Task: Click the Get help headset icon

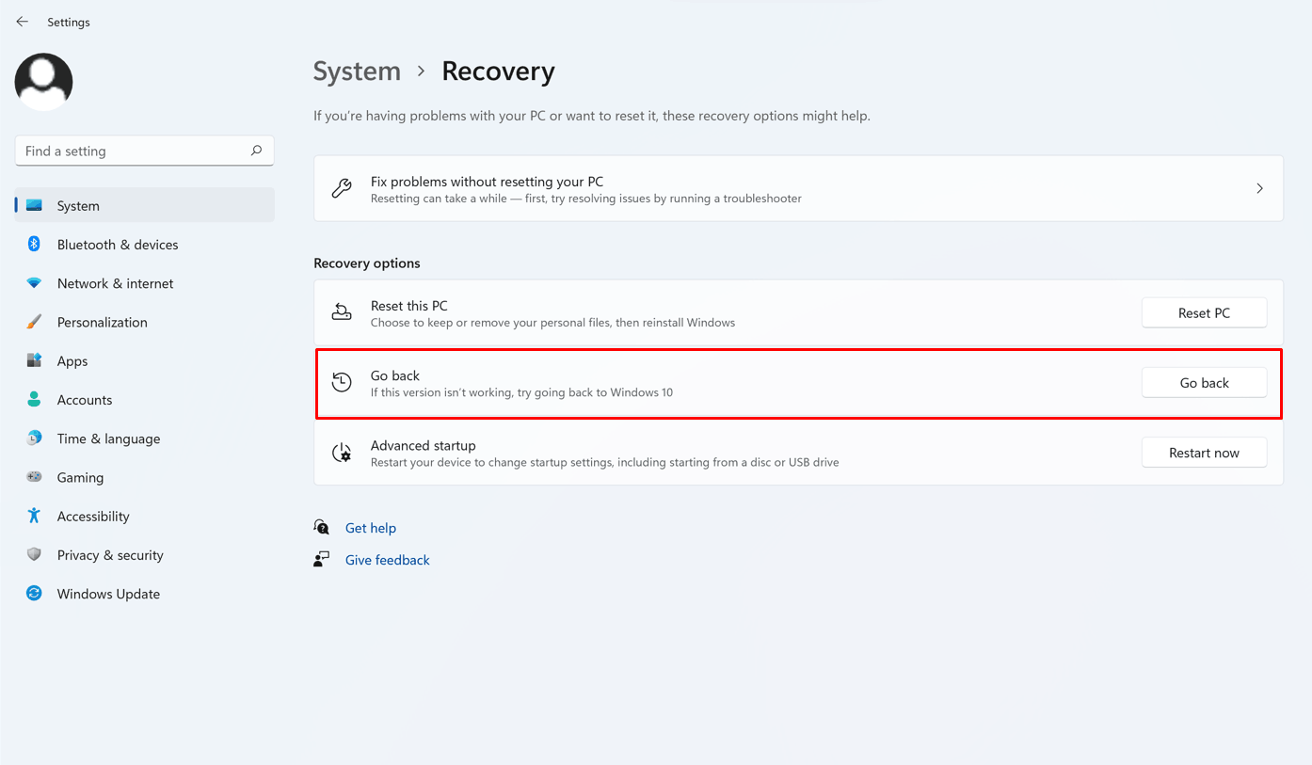Action: point(322,528)
